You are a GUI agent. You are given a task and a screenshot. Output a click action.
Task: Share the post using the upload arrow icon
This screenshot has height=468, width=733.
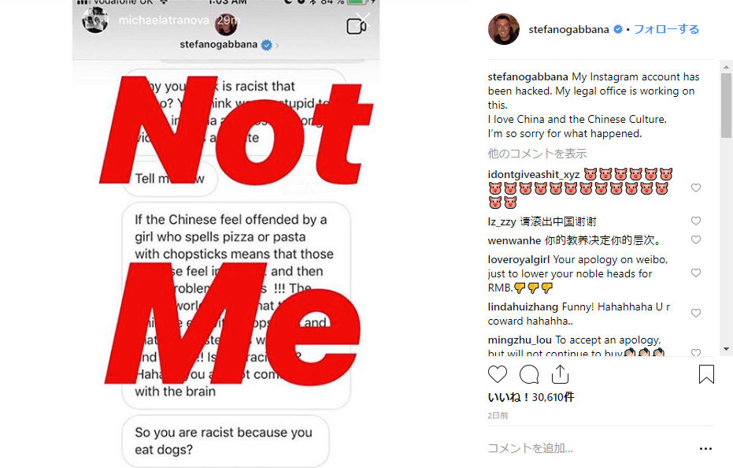point(560,374)
